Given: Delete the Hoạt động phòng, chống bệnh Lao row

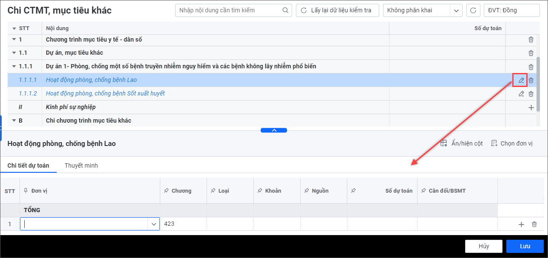Looking at the screenshot, I should (531, 80).
